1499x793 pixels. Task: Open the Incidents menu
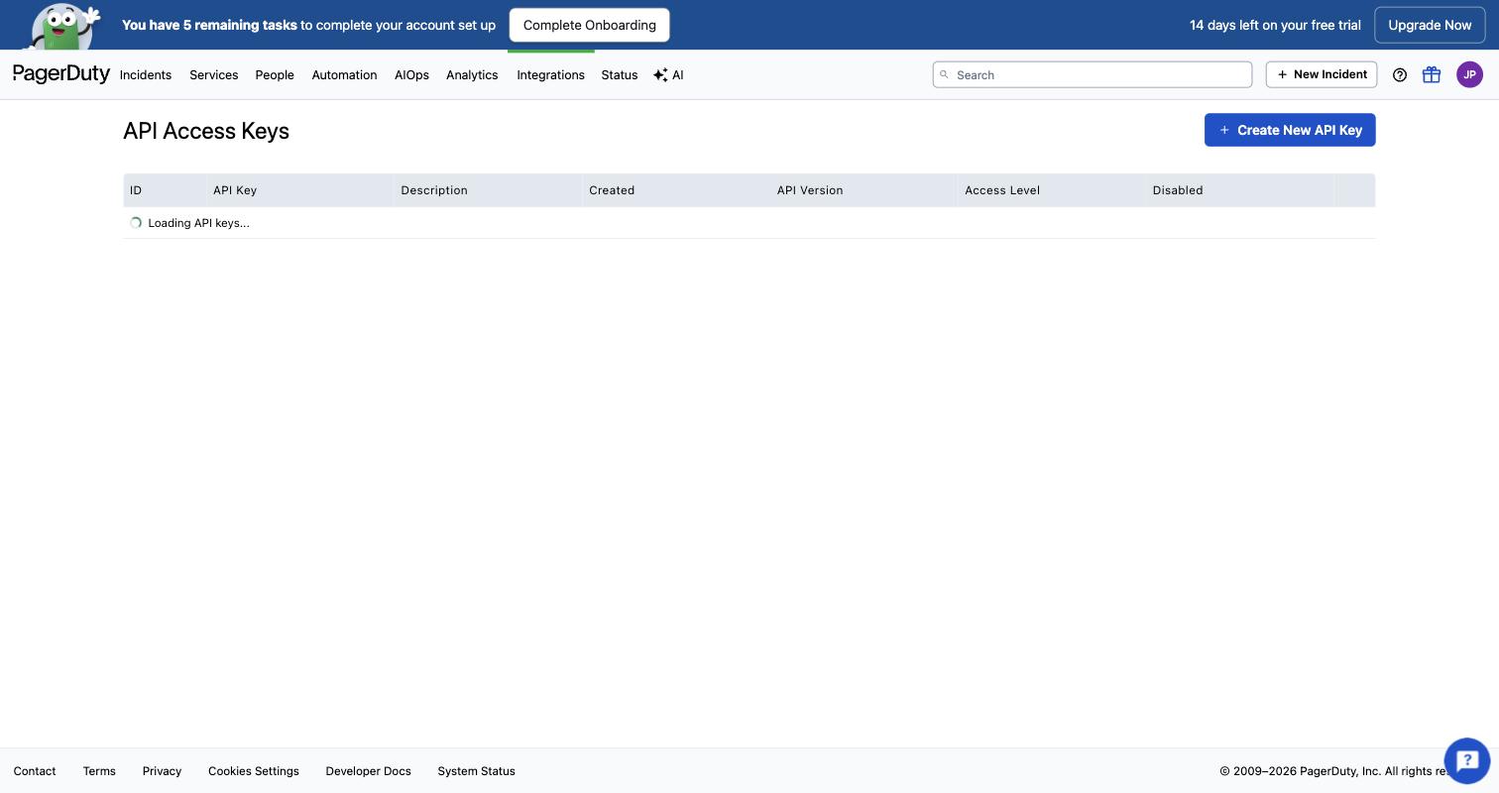(146, 75)
